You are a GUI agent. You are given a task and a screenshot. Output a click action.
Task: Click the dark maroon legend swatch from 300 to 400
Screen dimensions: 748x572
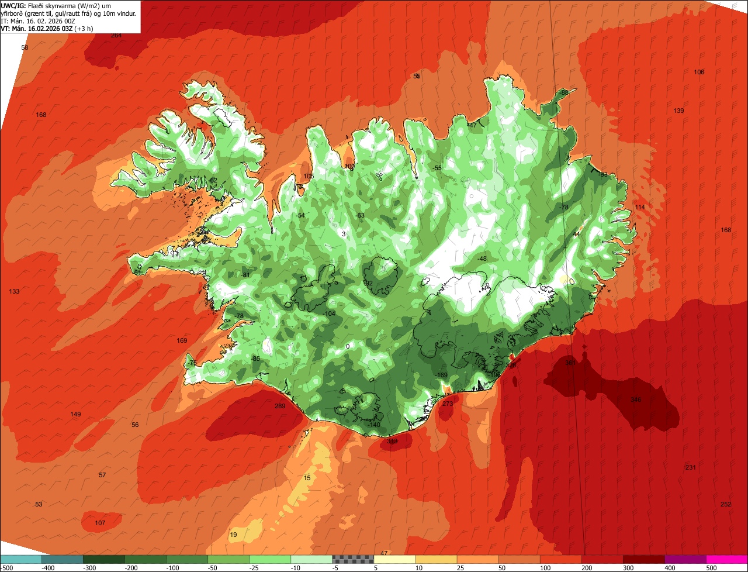(x=643, y=559)
